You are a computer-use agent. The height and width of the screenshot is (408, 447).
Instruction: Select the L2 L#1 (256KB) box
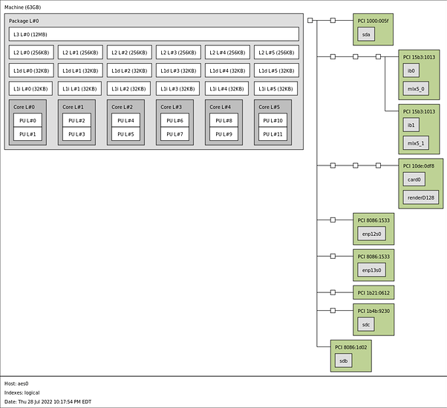[x=80, y=53]
